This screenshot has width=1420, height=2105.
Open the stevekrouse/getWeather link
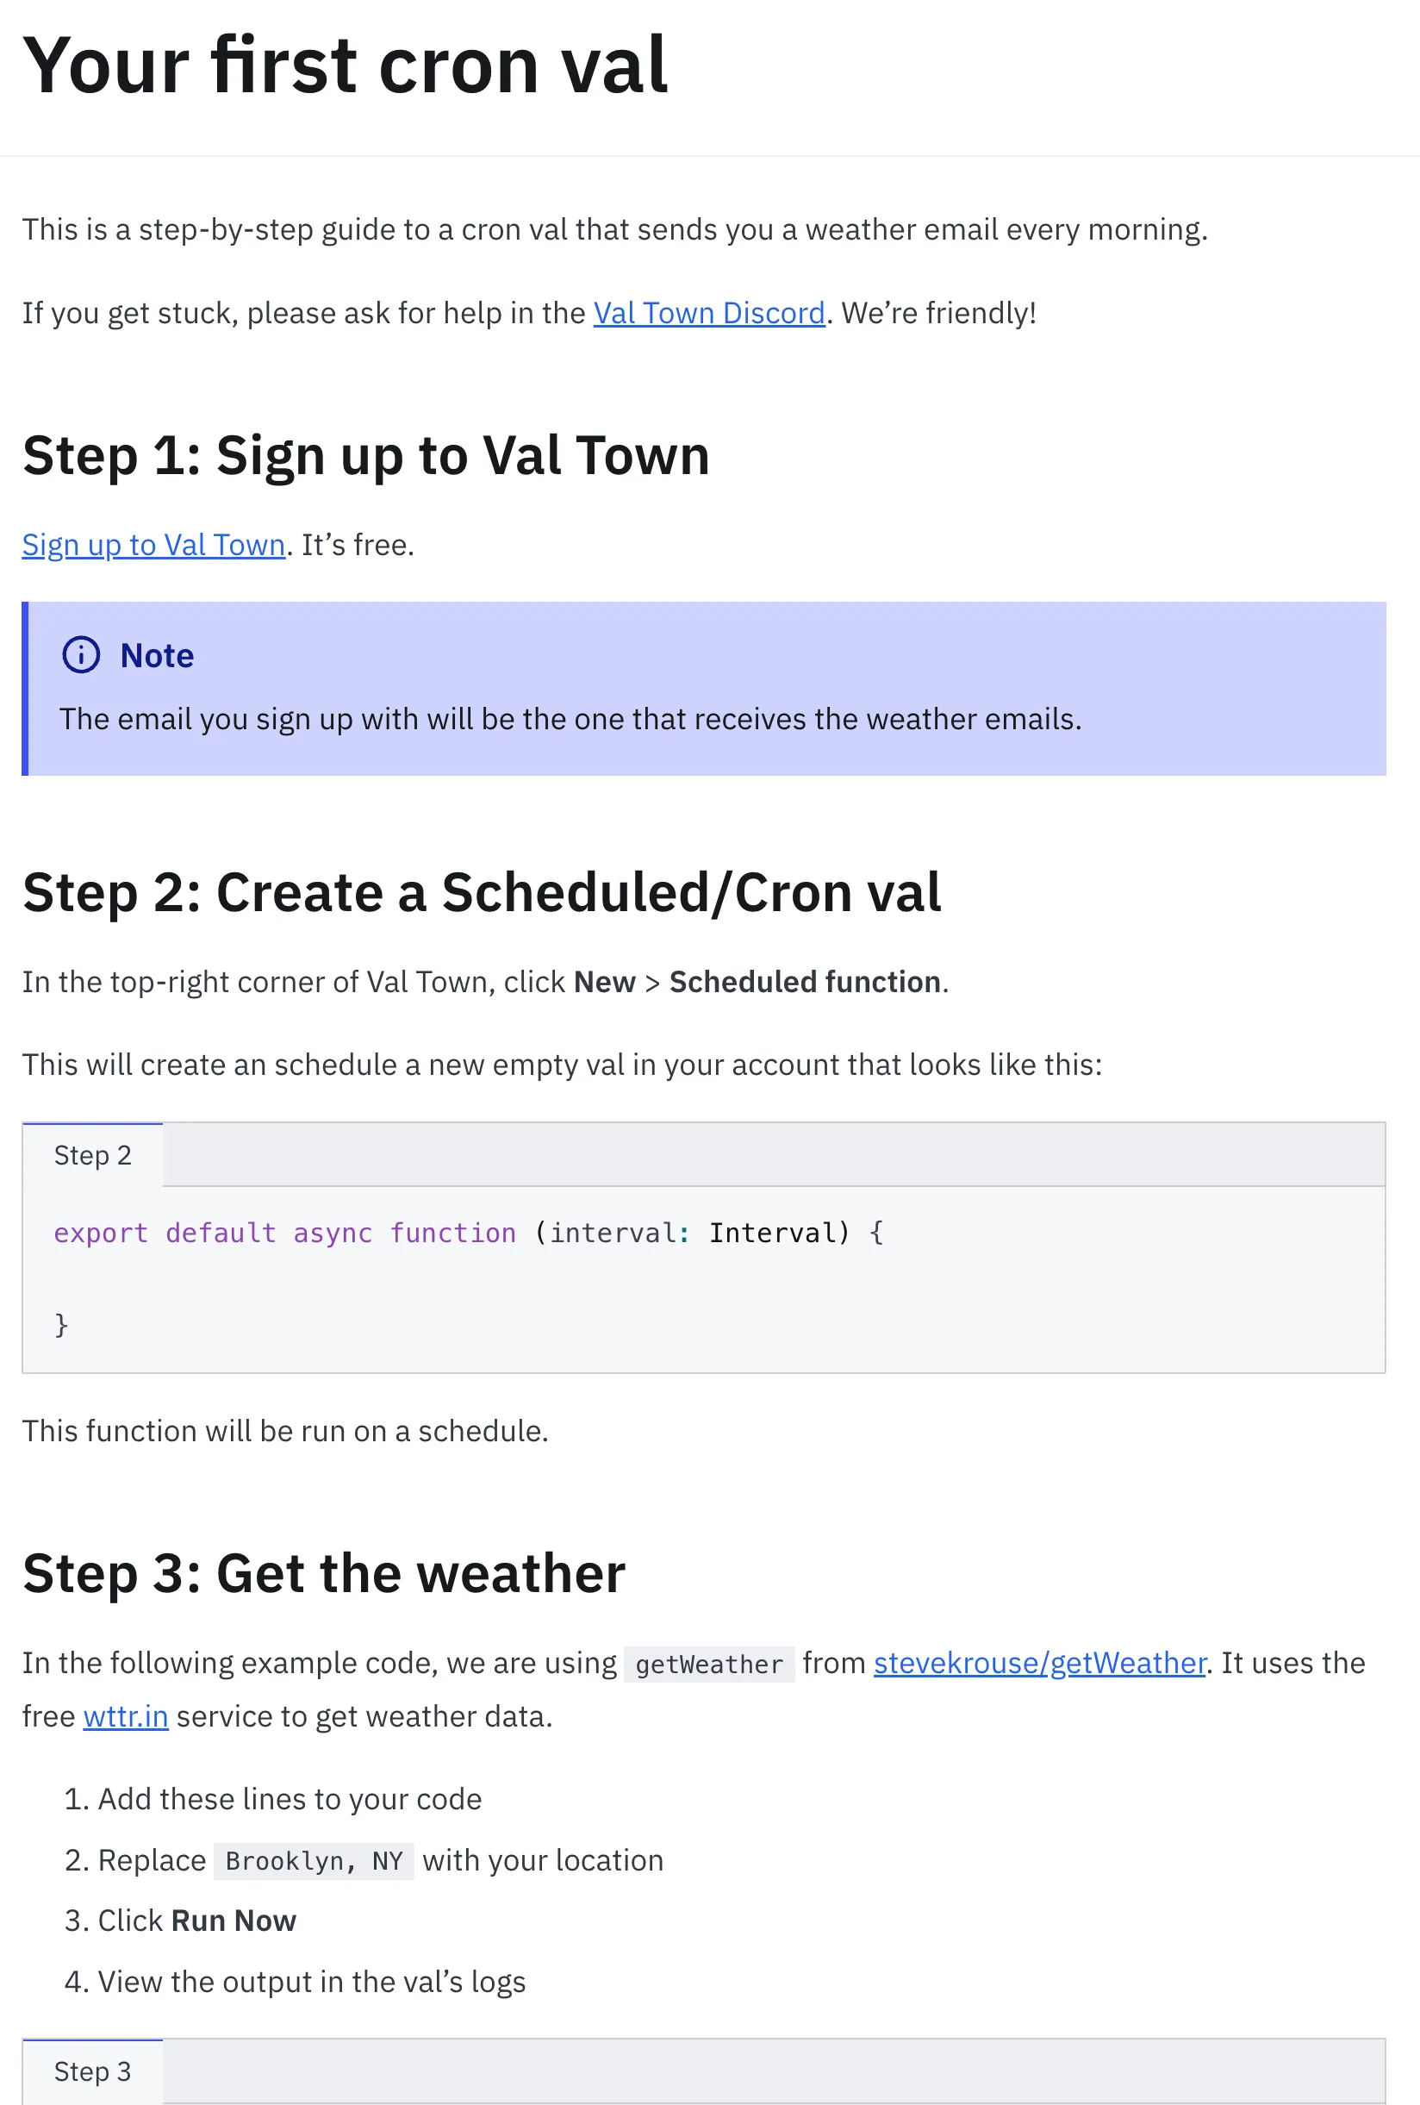click(1037, 1663)
